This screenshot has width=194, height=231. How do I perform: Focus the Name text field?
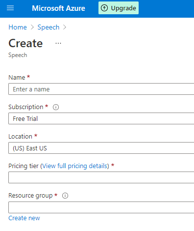click(x=101, y=89)
